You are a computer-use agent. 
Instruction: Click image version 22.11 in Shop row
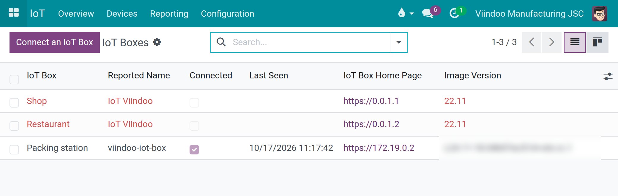click(x=455, y=101)
